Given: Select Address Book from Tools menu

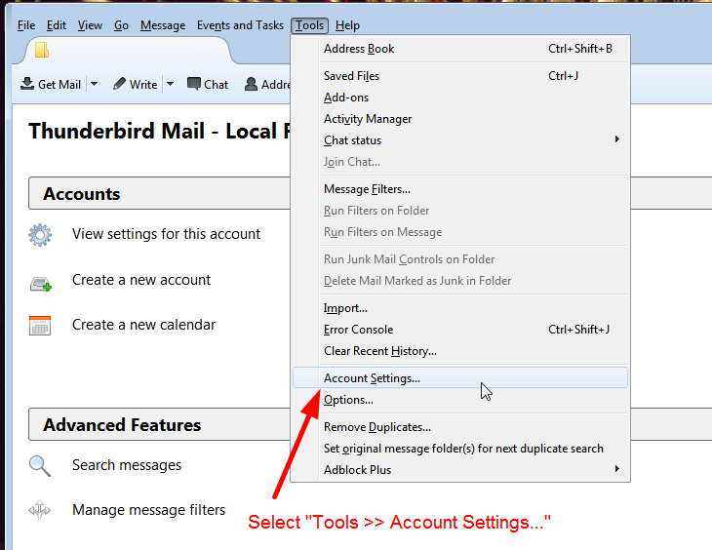Looking at the screenshot, I should click(x=460, y=49).
